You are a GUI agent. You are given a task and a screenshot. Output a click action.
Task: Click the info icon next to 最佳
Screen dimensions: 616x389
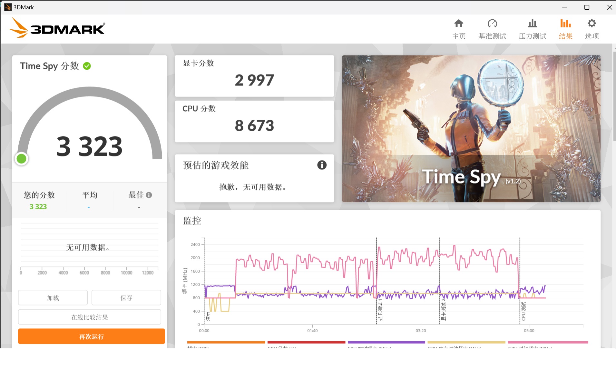pyautogui.click(x=149, y=195)
